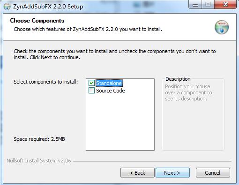Click the Space required: 2.5MB label
The image size is (239, 185).
[x=39, y=139]
